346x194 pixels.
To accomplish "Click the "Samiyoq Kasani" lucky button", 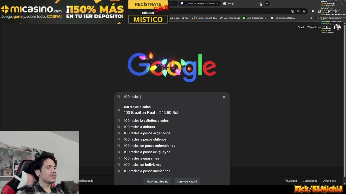I will (x=187, y=181).
